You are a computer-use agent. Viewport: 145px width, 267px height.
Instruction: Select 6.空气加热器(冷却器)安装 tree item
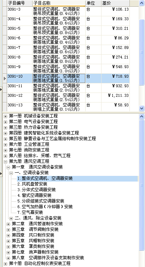(45, 207)
